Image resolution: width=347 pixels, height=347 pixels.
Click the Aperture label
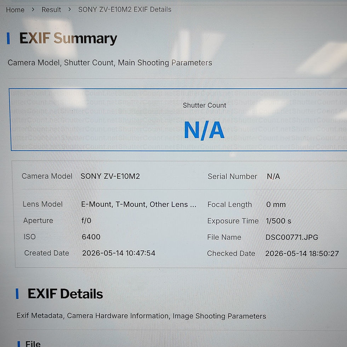[x=38, y=220]
